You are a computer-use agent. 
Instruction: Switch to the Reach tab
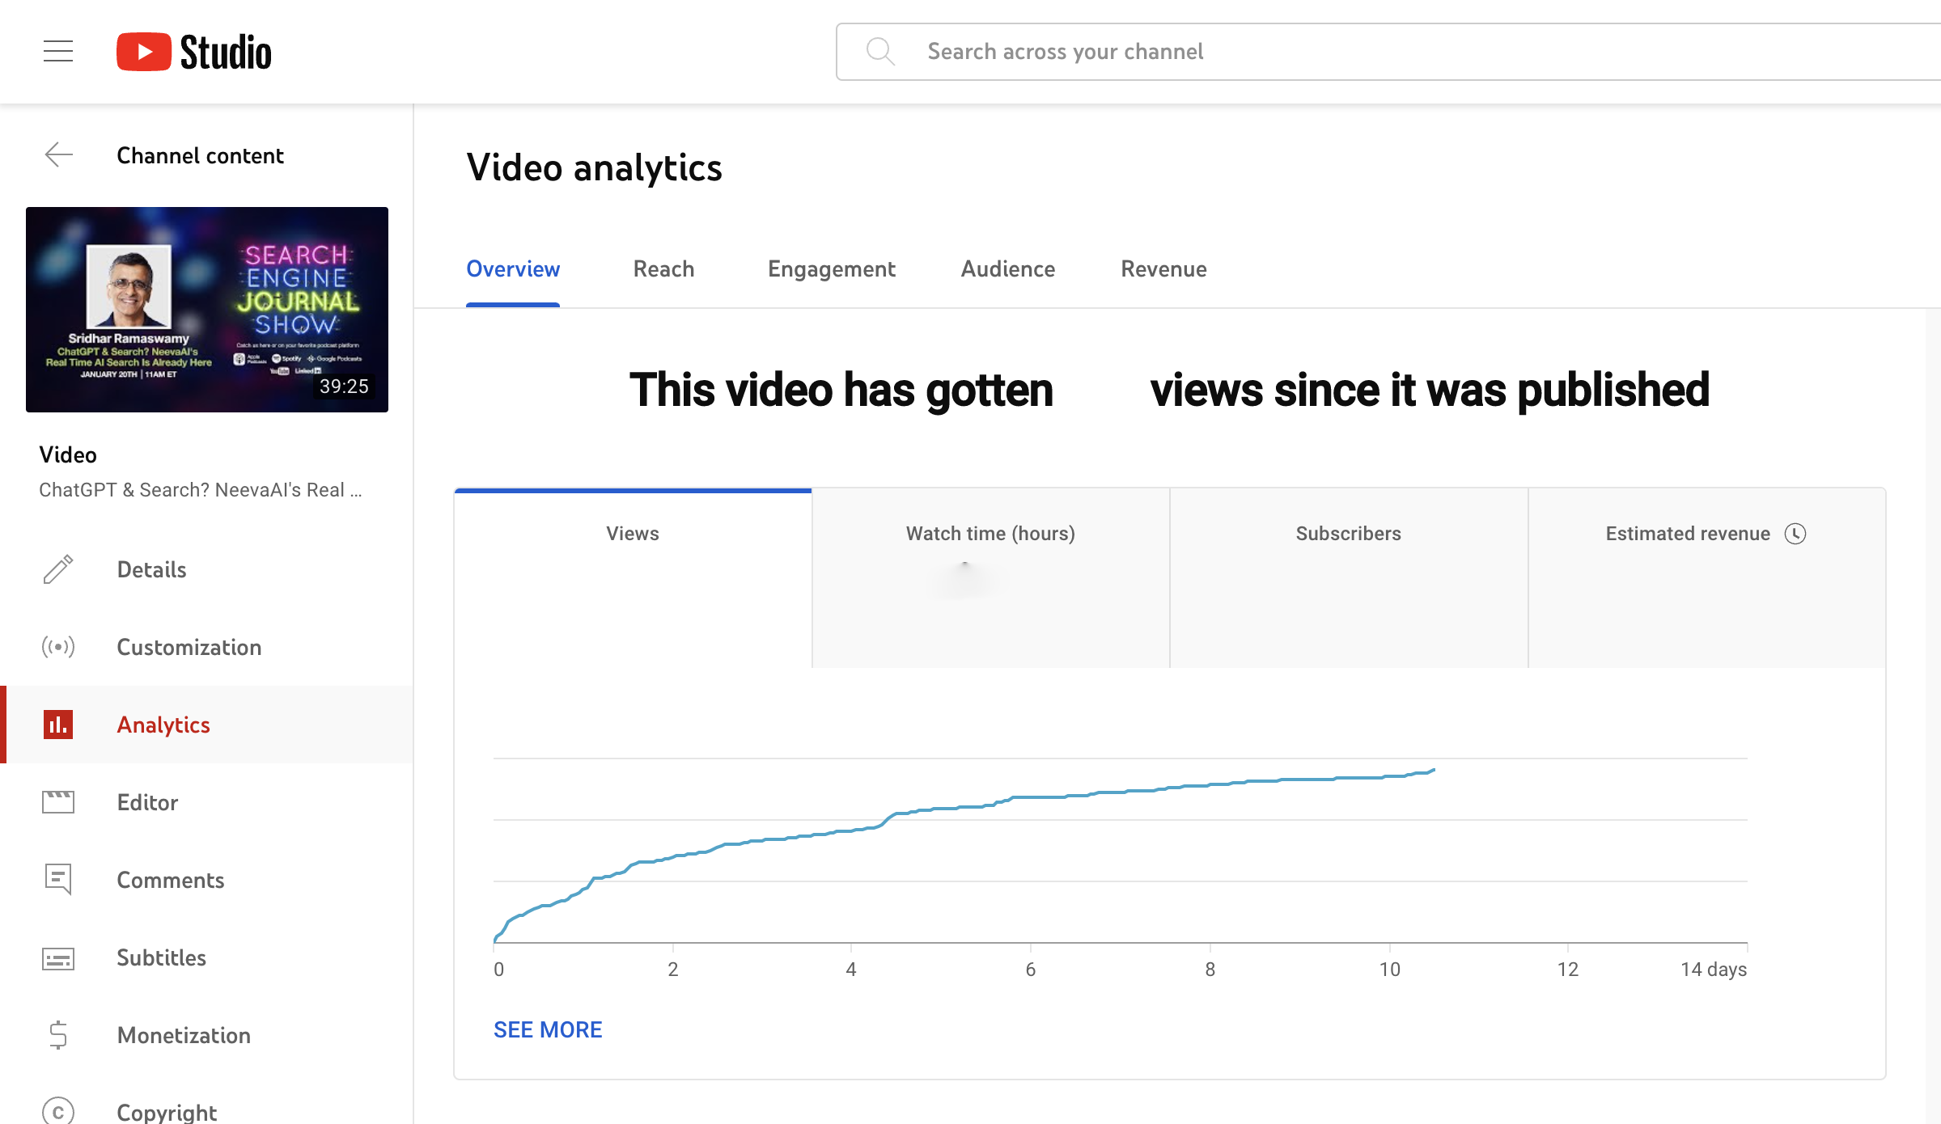coord(663,268)
